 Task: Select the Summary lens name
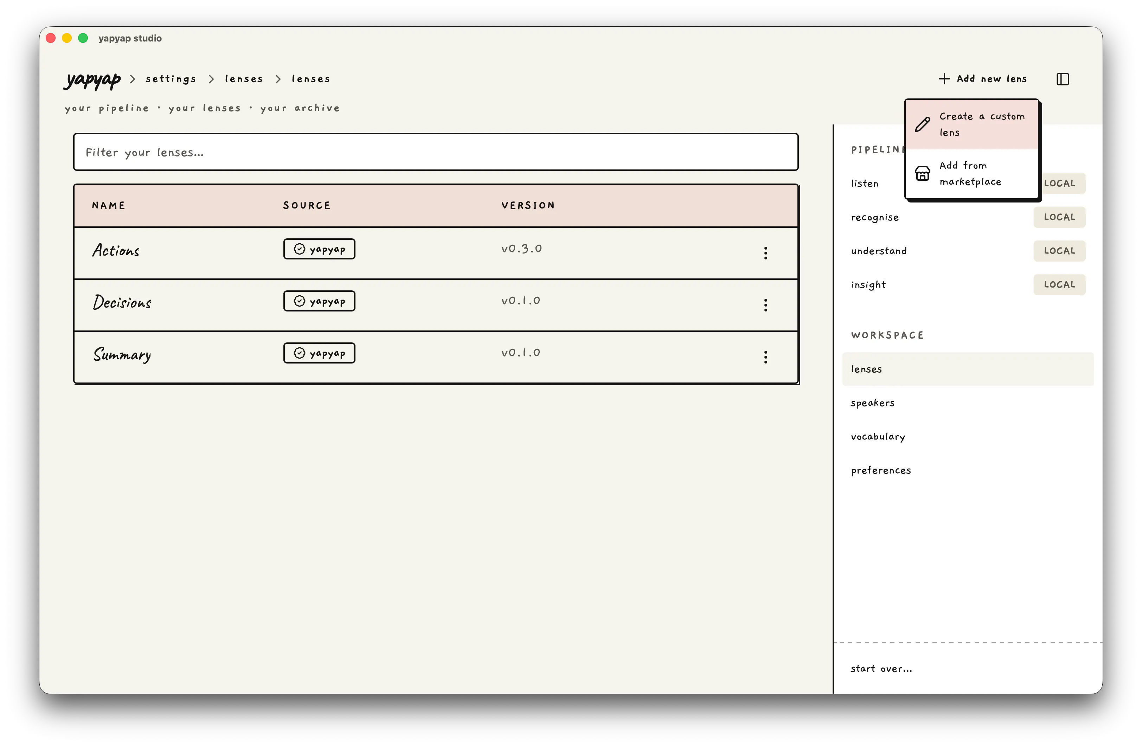[x=122, y=354]
